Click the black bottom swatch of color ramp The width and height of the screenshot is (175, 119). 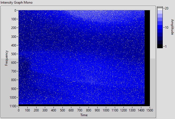(160, 46)
